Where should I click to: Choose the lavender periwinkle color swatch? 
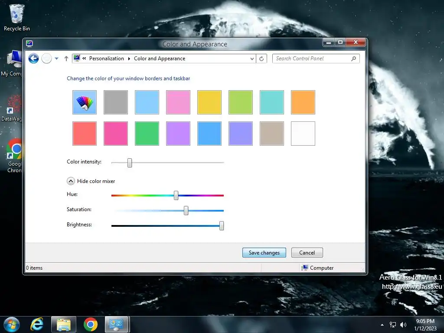(240, 134)
